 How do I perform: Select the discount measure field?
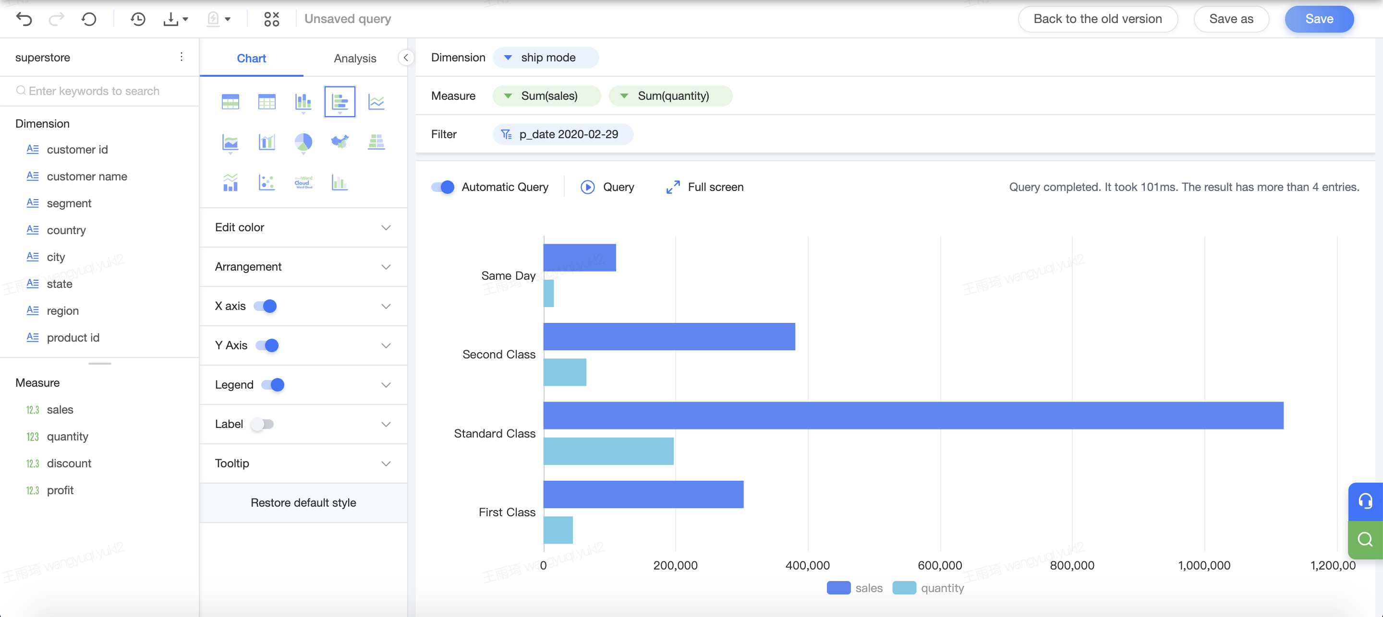coord(69,463)
